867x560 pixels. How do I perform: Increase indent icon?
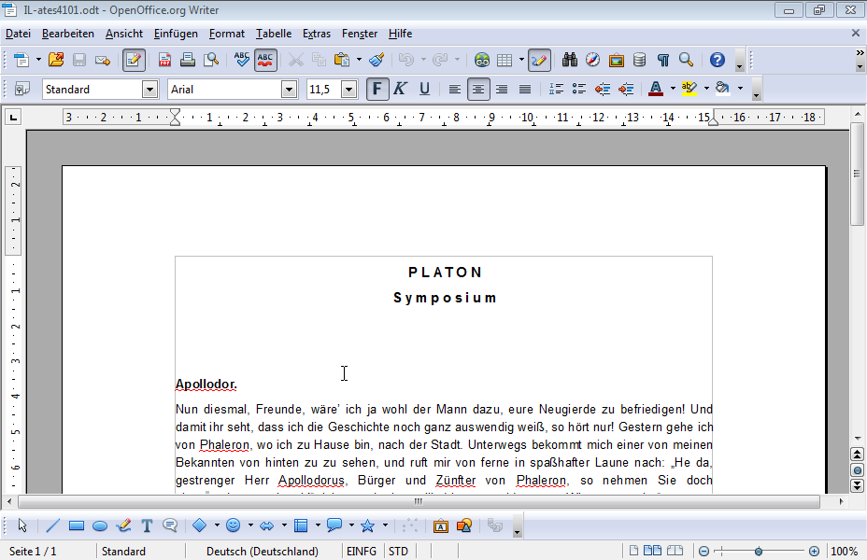[x=626, y=89]
